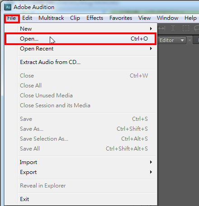The width and height of the screenshot is (199, 206).
Task: Select the Time Selection I-beam tool
Action: (x=173, y=28)
